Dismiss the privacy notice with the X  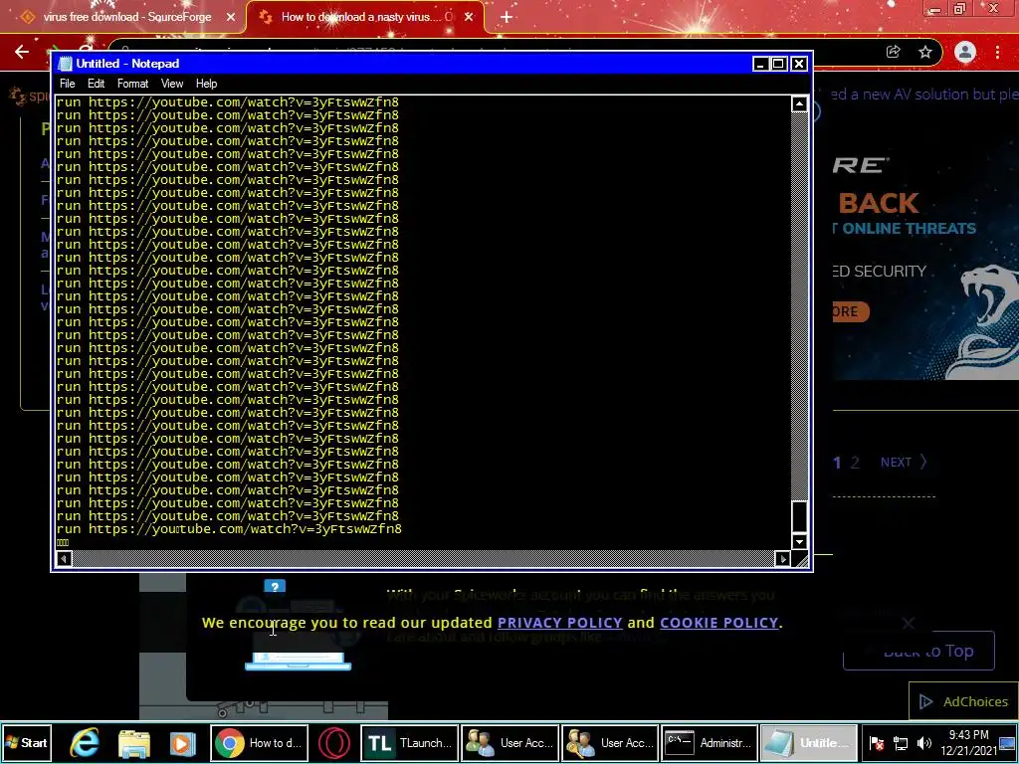(x=908, y=624)
